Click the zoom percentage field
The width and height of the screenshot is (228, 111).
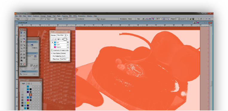click(x=158, y=19)
